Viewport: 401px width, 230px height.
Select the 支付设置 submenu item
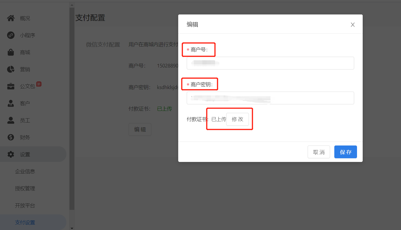33,223
